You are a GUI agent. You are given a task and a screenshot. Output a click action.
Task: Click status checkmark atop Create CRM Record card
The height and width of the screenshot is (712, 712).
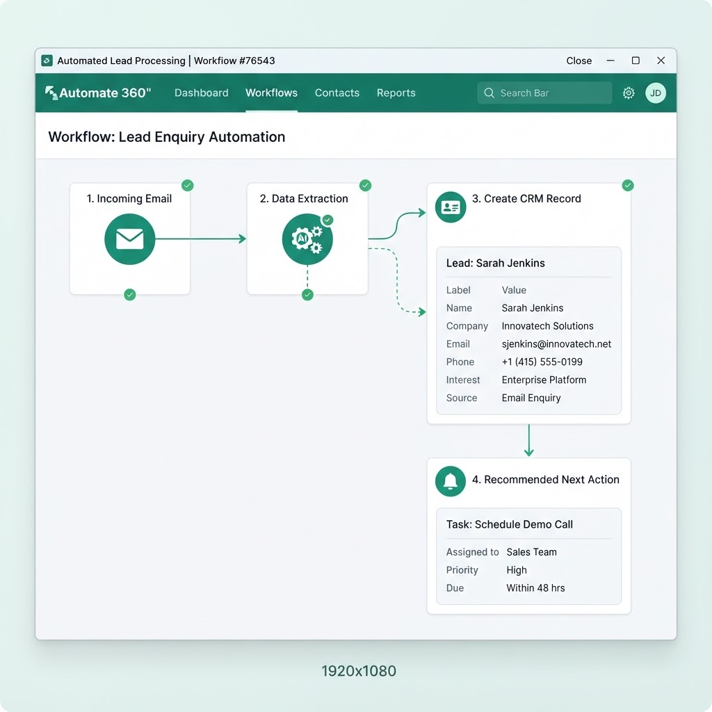(628, 185)
